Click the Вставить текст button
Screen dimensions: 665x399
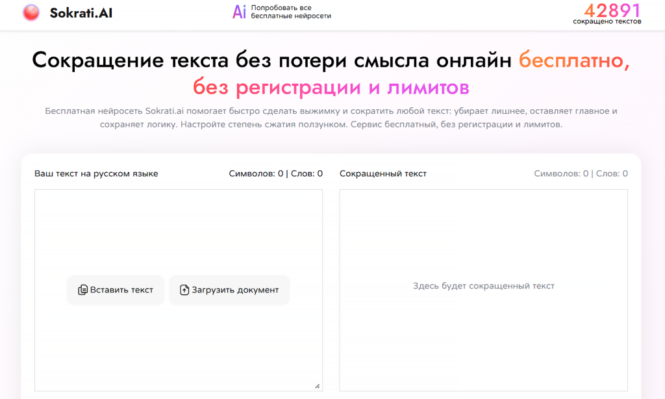tap(115, 289)
